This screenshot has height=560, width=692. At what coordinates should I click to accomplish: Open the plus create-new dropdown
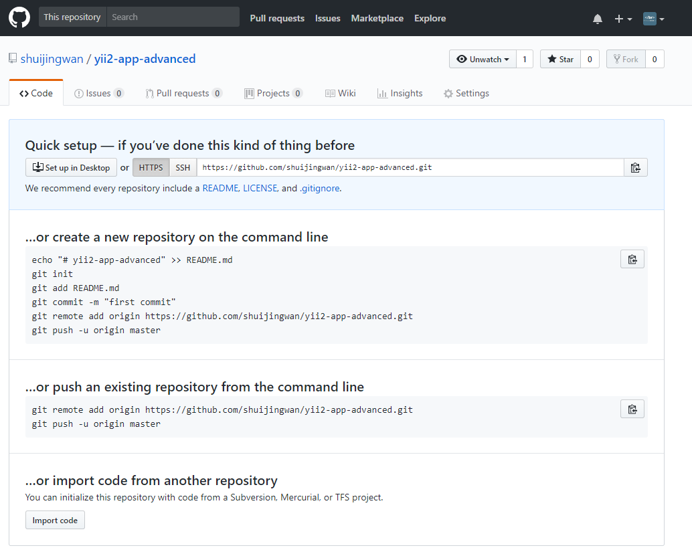pyautogui.click(x=622, y=19)
